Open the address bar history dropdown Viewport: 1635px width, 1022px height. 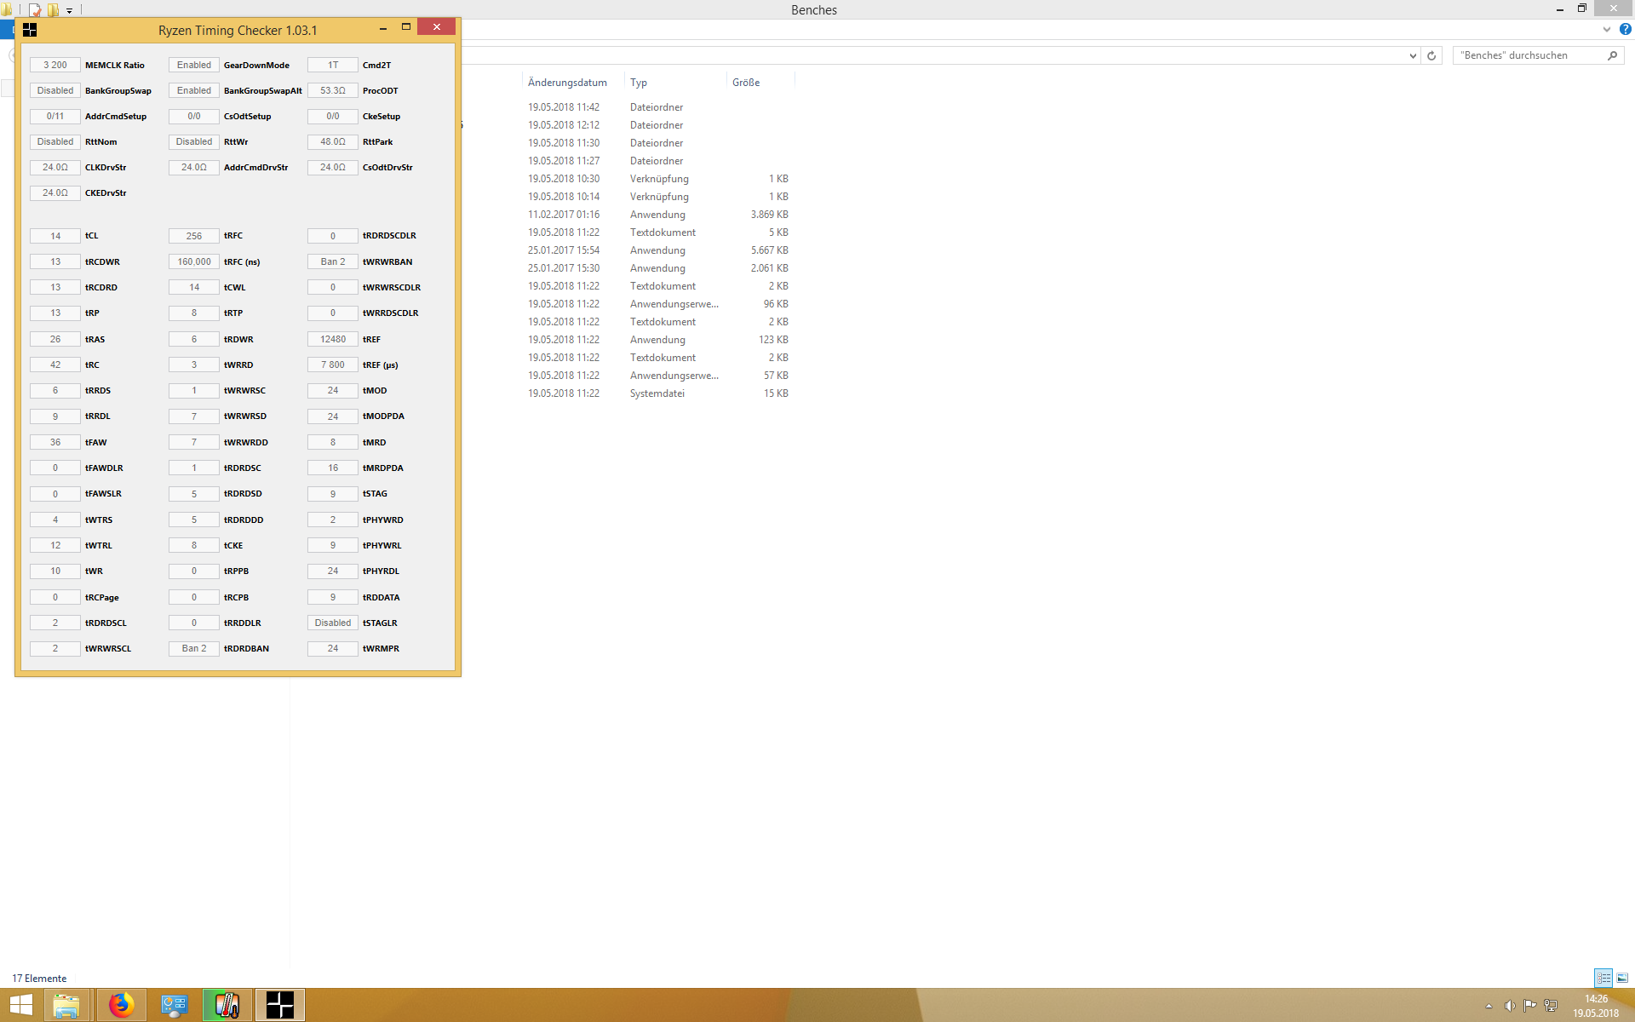coord(1413,55)
